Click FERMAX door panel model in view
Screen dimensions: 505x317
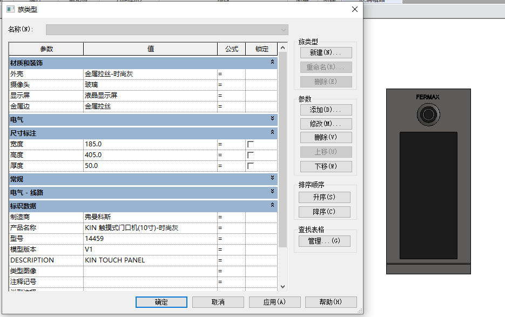[x=428, y=181]
